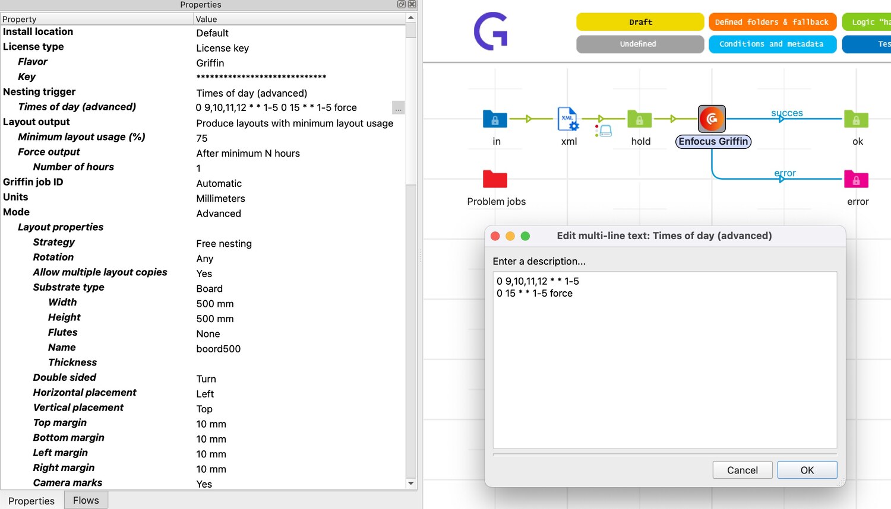The image size is (891, 509).
Task: Click the blue Conditions and metadata label
Action: (772, 44)
